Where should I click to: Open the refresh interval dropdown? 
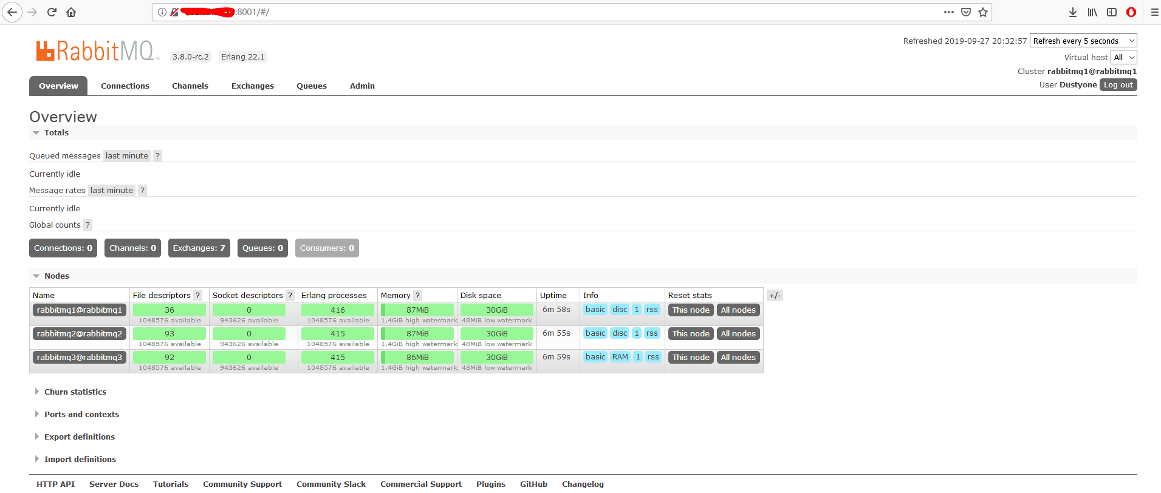point(1083,41)
